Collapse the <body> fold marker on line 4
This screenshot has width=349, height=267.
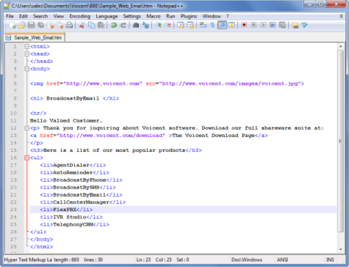coord(26,69)
